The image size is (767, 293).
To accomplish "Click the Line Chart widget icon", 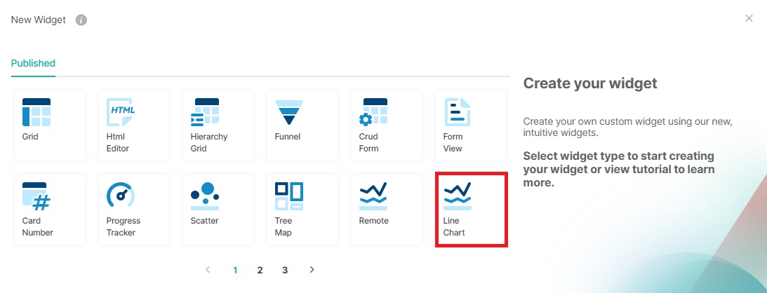I will click(458, 196).
